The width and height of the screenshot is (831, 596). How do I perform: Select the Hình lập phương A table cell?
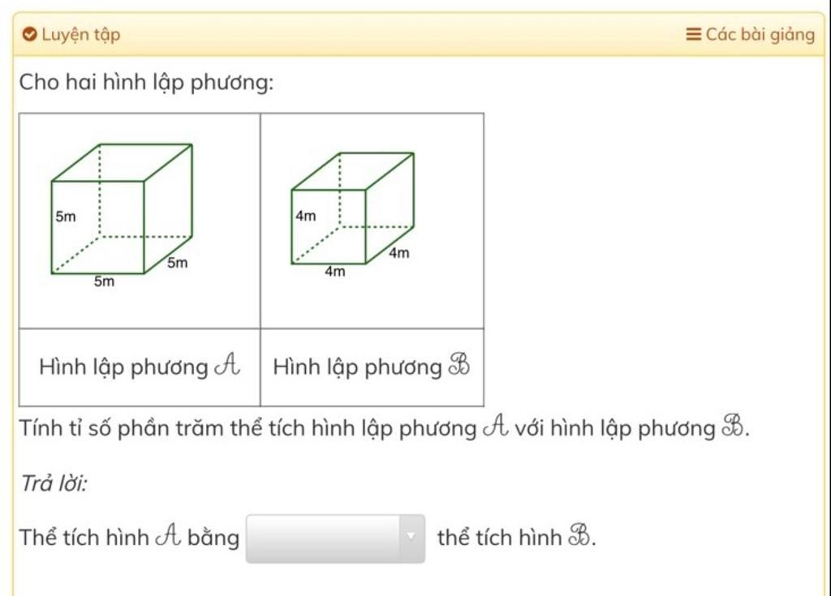[140, 367]
